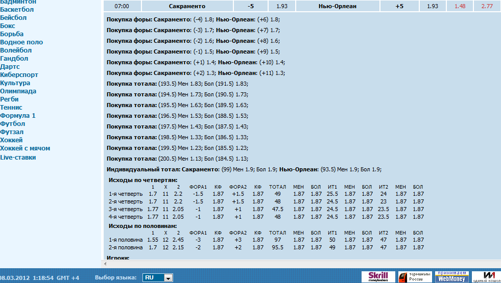
Task: Pick Нью-Орлеан handicap +5 cell
Action: (x=399, y=6)
